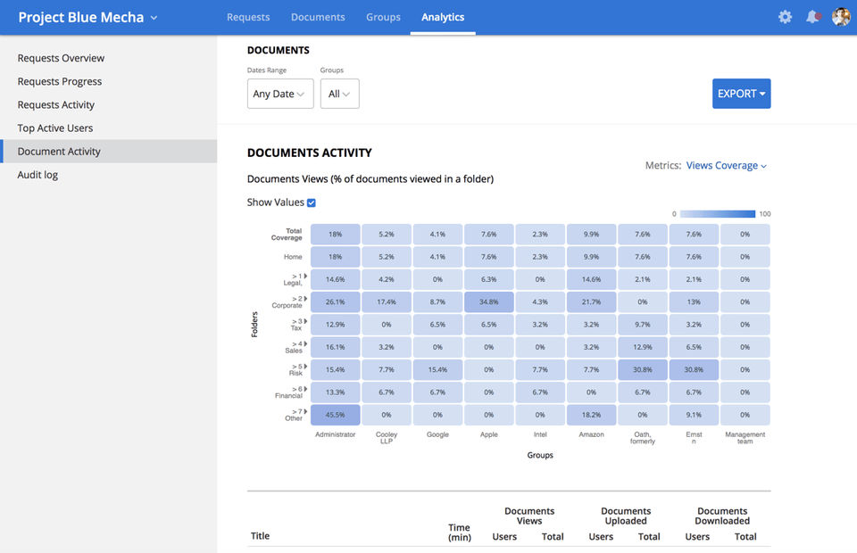Uncheck the Show Values checkbox
Image resolution: width=857 pixels, height=553 pixels.
pos(312,202)
